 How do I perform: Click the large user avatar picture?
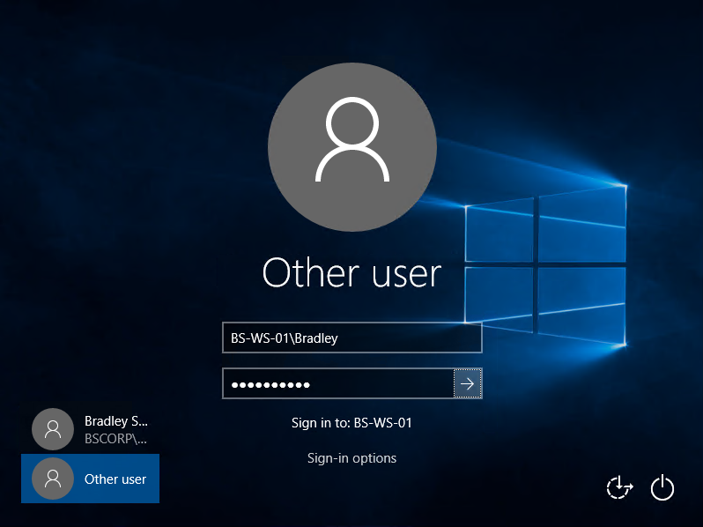click(x=352, y=147)
